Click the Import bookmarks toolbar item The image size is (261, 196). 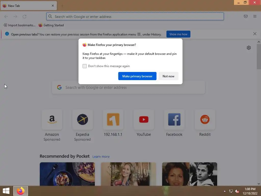click(x=19, y=25)
